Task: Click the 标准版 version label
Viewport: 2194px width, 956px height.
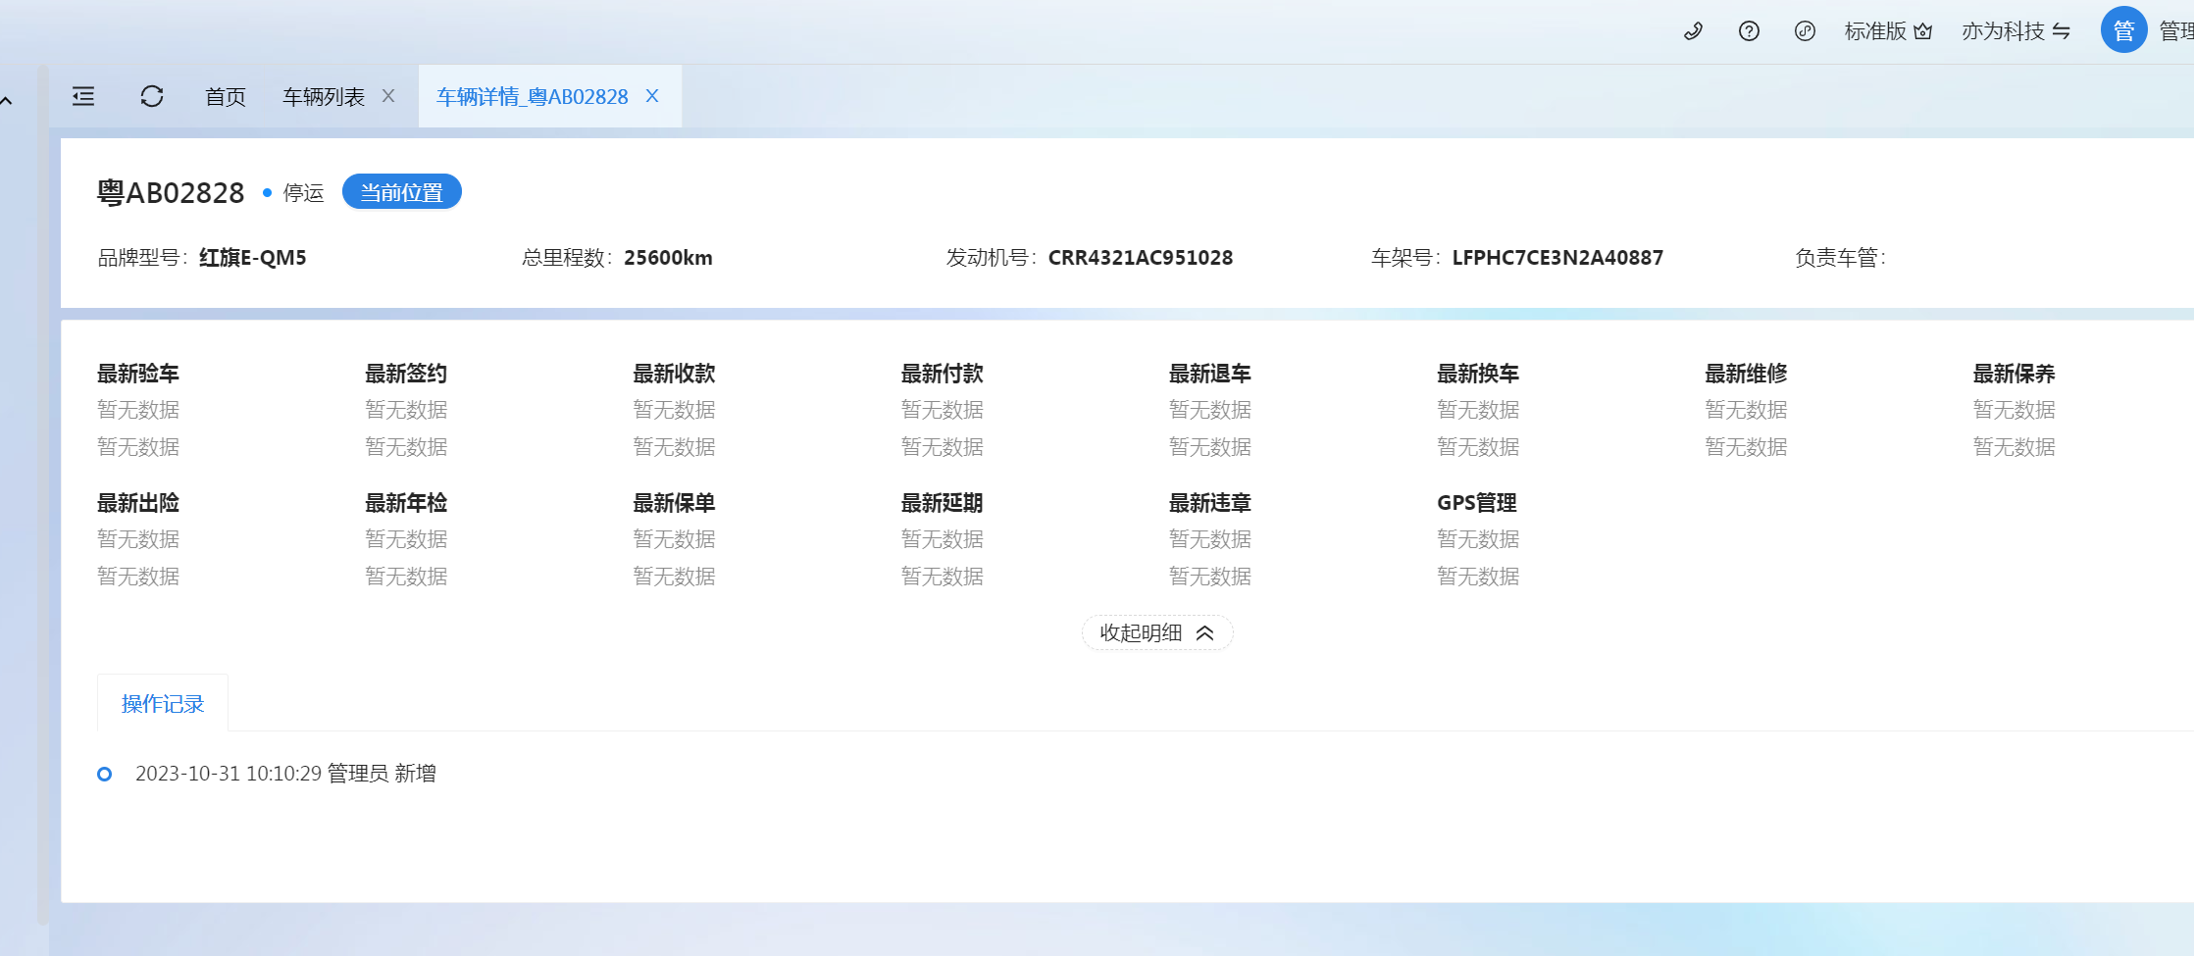Action: (x=1874, y=31)
